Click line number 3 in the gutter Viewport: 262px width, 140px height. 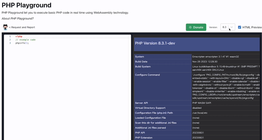[x=10, y=43]
